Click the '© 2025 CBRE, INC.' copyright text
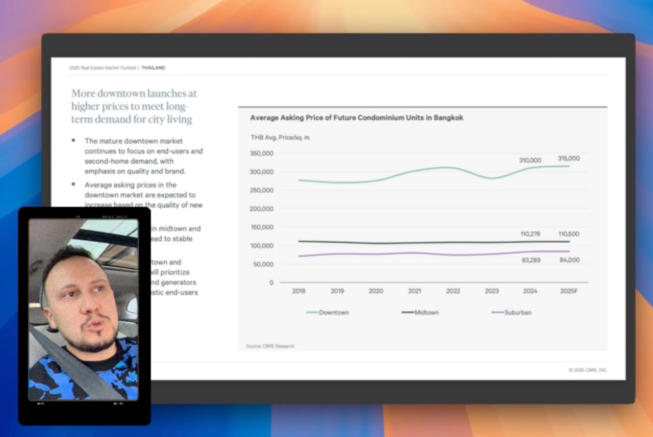Screen dimensions: 653x437 588,370
